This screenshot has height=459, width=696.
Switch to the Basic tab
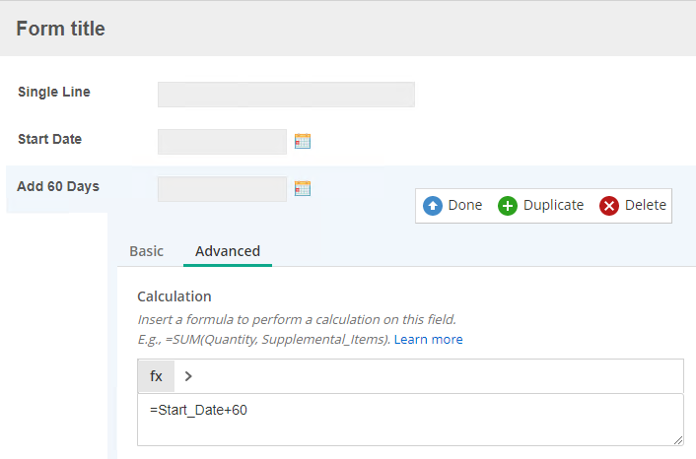[x=147, y=251]
